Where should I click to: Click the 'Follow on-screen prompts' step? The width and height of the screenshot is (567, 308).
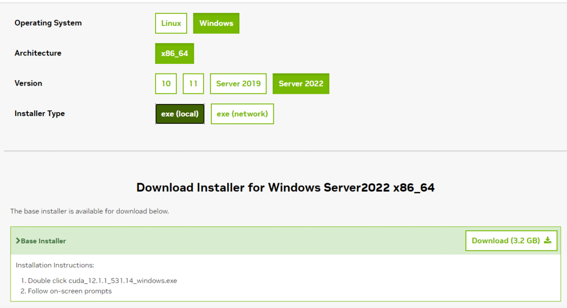point(69,291)
